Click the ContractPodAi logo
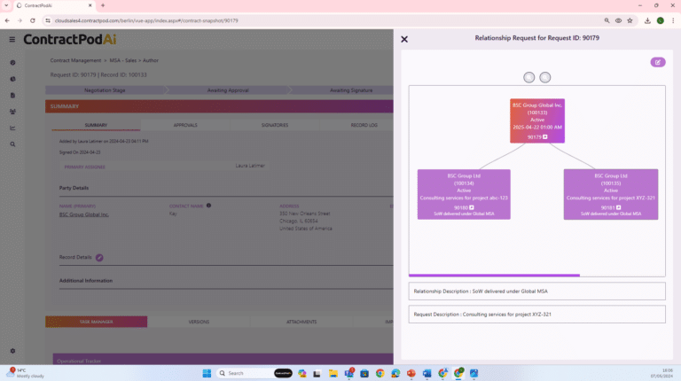Image resolution: width=681 pixels, height=381 pixels. pyautogui.click(x=70, y=40)
